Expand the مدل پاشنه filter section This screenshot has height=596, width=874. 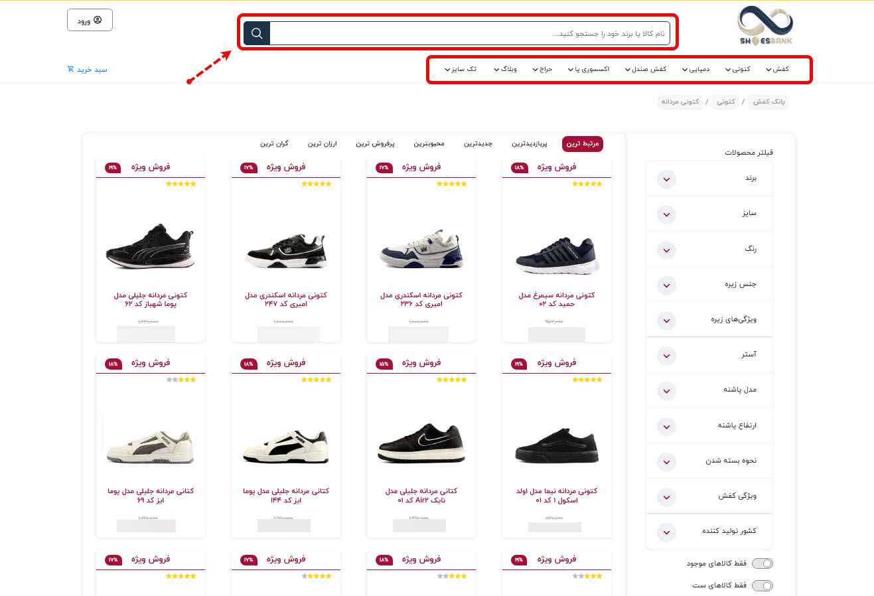(x=709, y=390)
